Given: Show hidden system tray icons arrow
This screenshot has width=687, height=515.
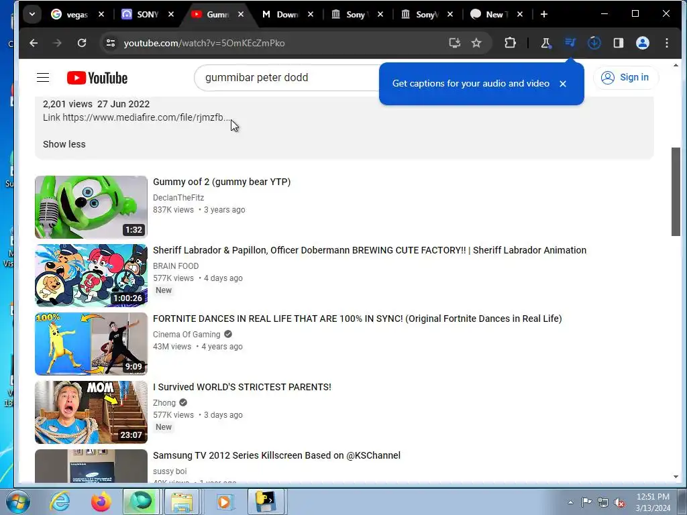Looking at the screenshot, I should point(570,502).
